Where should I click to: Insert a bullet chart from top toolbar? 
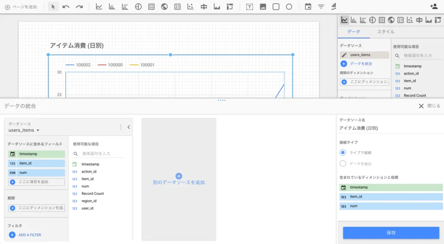click(x=204, y=7)
